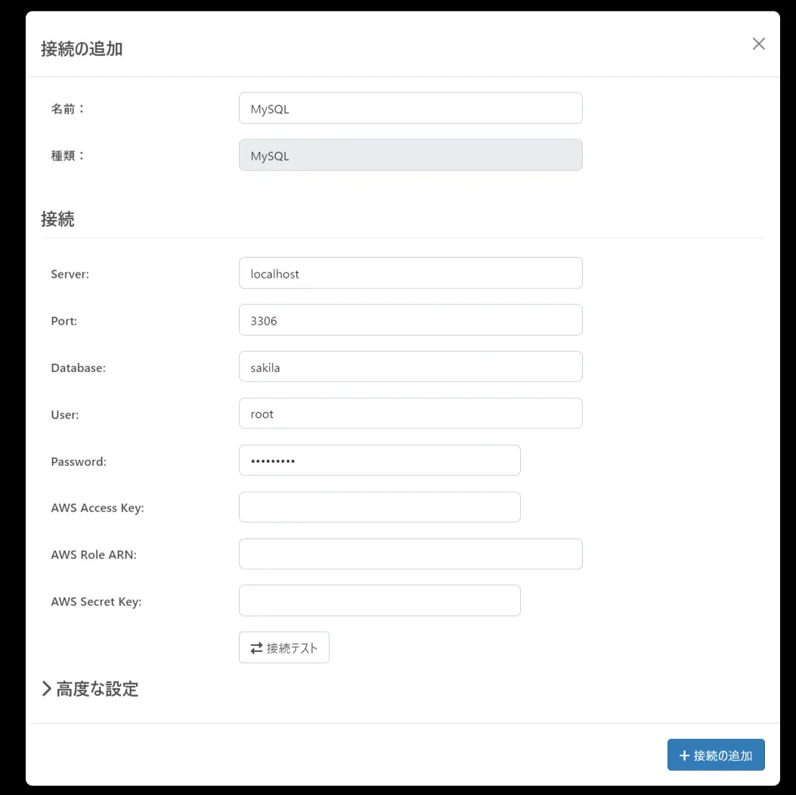Select the Port field showing 3306

click(410, 320)
